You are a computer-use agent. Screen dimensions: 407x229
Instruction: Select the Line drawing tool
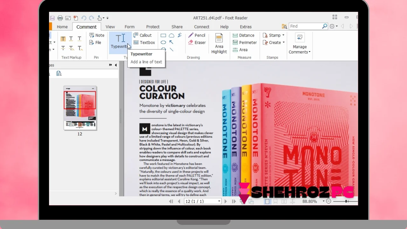coord(171,49)
